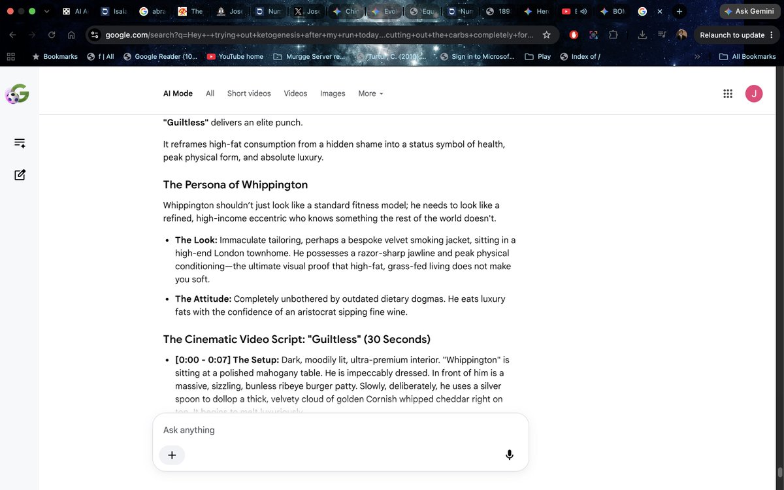This screenshot has width=784, height=490.
Task: Switch to the Isaia browser tab
Action: pos(114,12)
